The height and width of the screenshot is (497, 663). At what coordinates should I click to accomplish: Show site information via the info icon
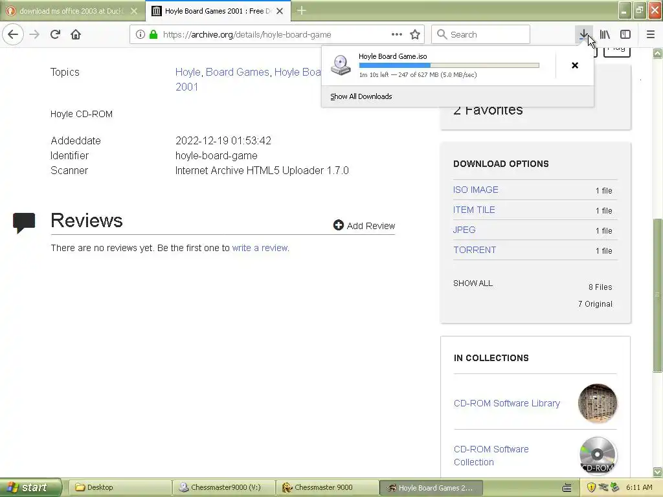[x=140, y=35]
